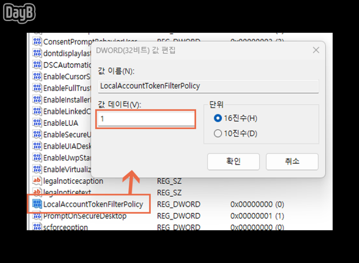The image size is (359, 263).
Task: Click REG_SZ type of legalnoticetext row
Action: [169, 193]
